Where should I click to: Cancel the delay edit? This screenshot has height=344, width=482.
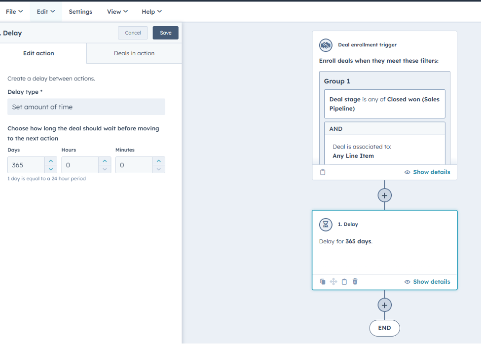point(133,33)
